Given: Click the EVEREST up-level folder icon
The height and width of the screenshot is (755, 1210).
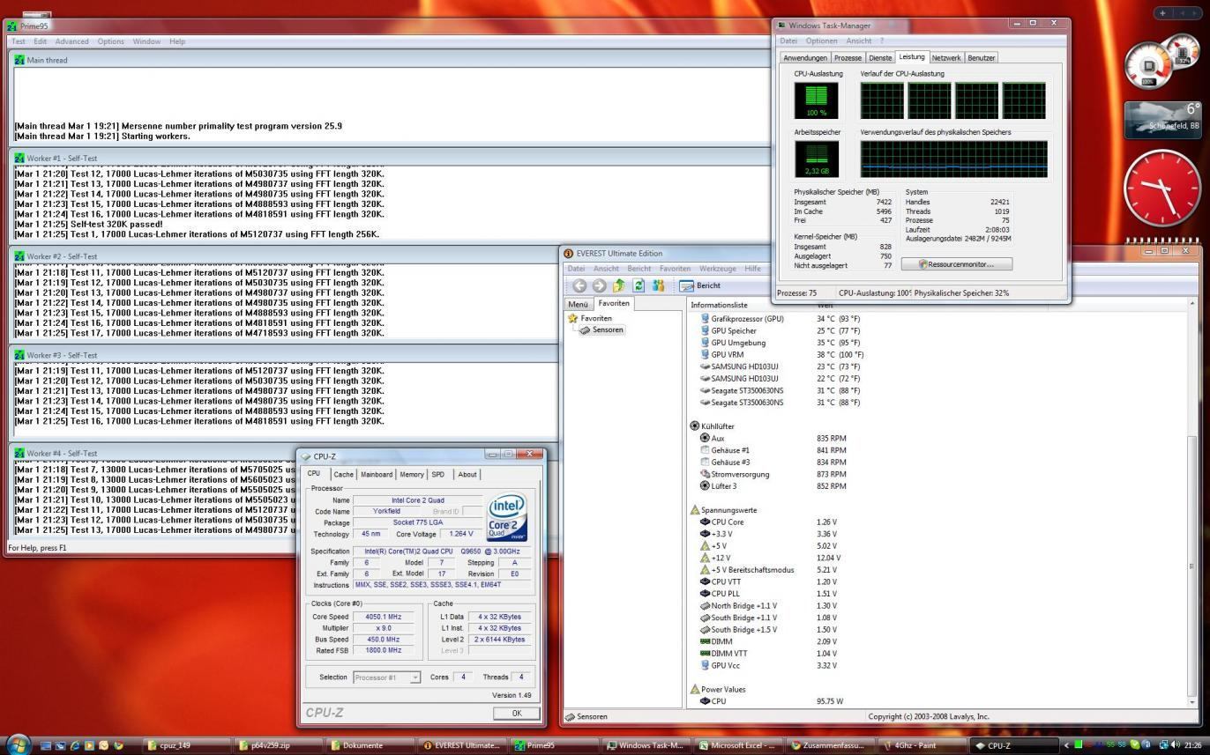Looking at the screenshot, I should pos(618,285).
